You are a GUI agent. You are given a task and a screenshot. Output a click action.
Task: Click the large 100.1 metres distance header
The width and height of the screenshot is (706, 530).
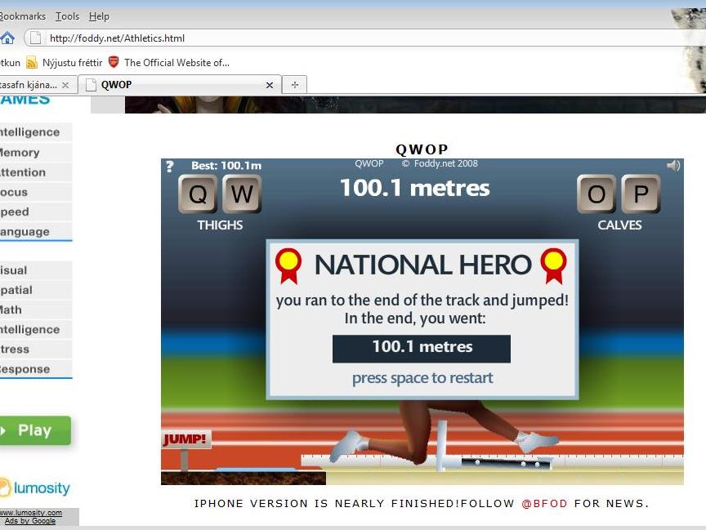tap(414, 188)
